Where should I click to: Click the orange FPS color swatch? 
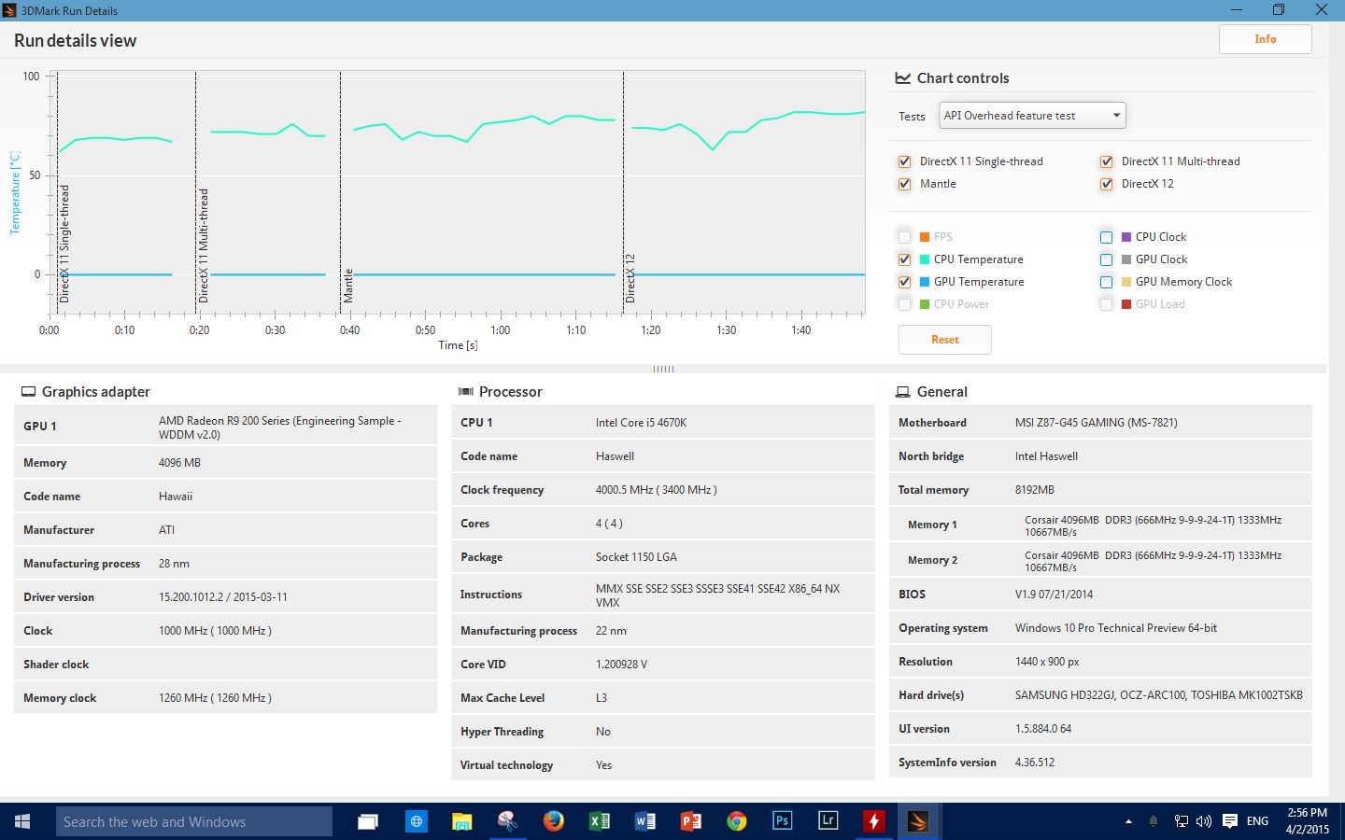click(x=925, y=237)
